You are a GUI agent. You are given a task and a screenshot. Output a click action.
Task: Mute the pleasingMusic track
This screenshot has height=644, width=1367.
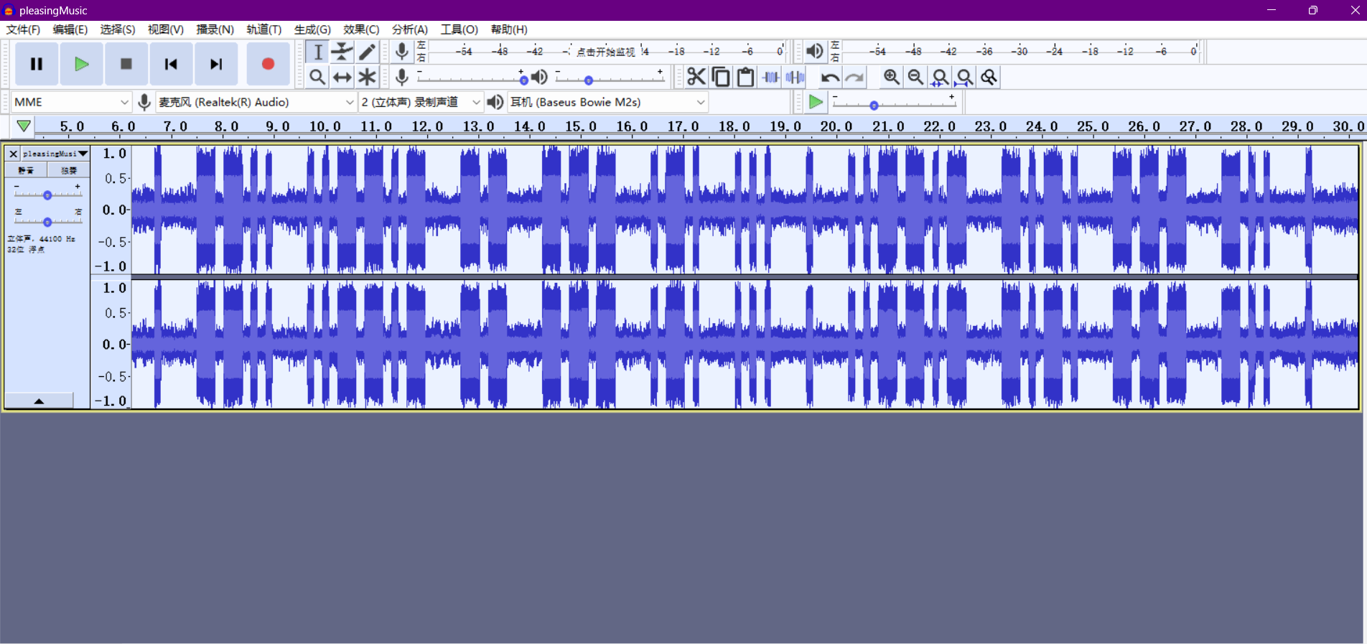click(26, 170)
